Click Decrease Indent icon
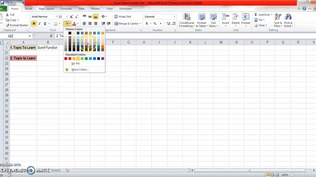Viewport: 316px width, 177px height. pos(103,24)
